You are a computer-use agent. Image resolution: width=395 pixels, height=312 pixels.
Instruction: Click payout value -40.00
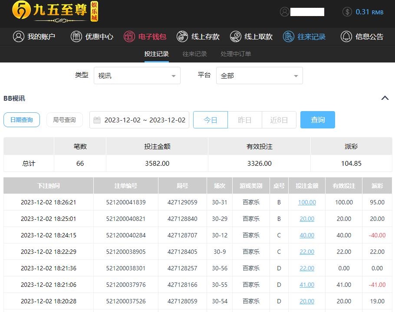377,235
